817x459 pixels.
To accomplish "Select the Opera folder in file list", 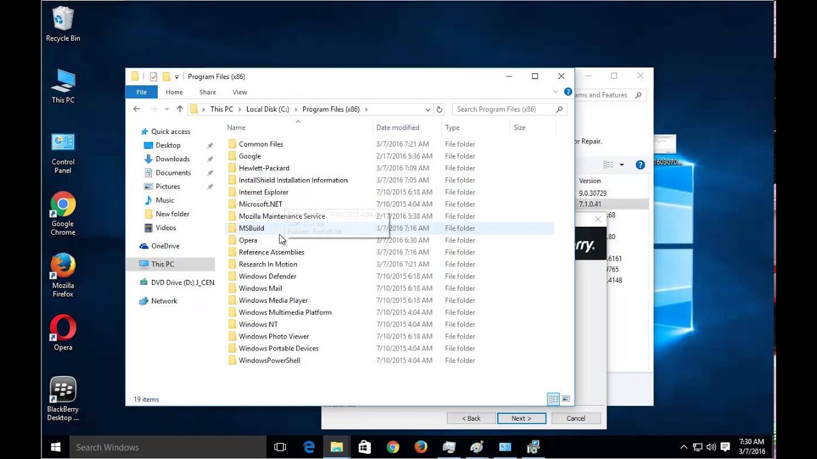I will click(248, 240).
